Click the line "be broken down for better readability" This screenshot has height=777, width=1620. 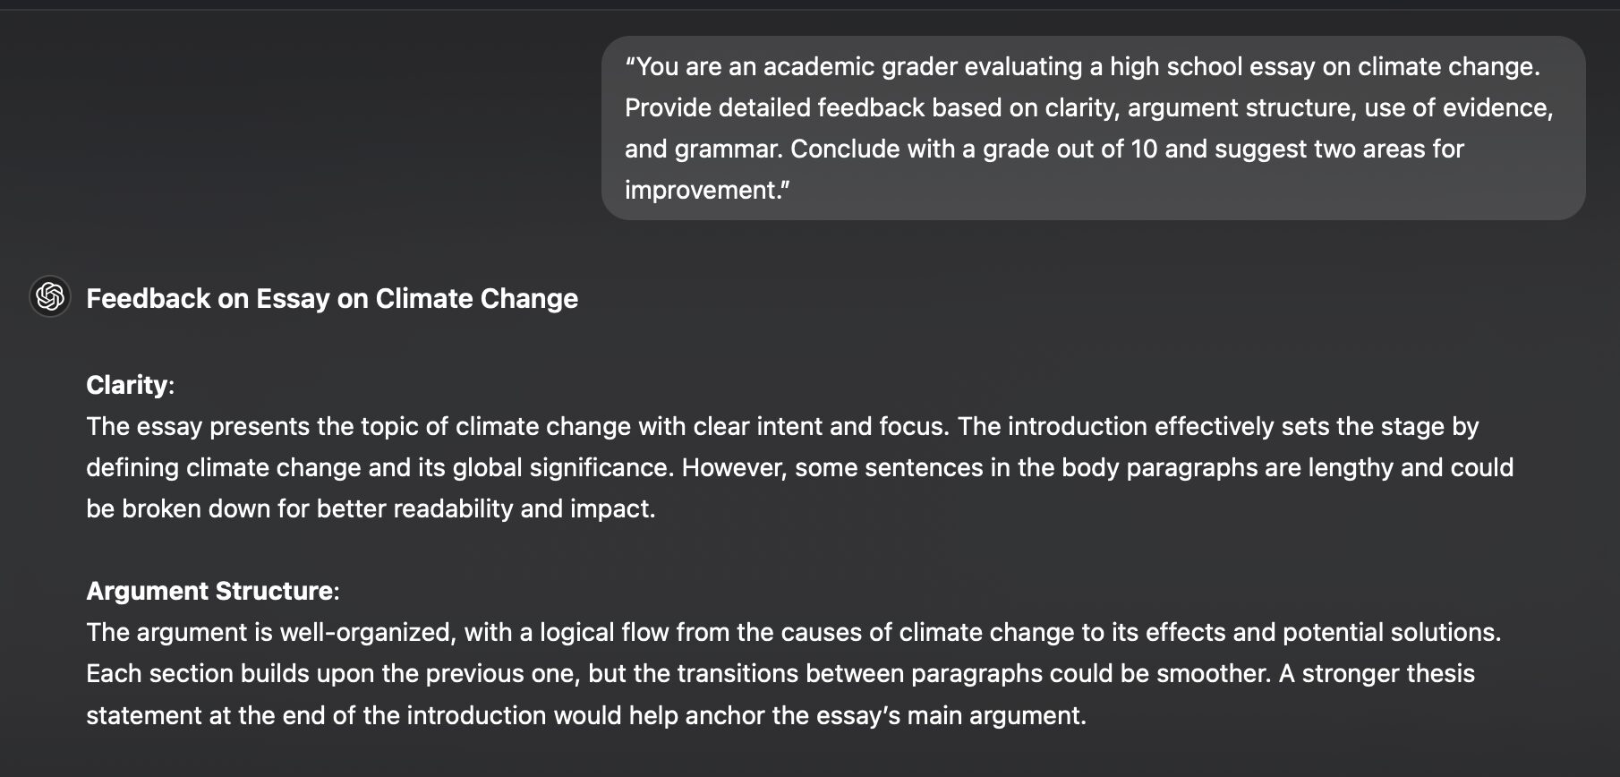tap(371, 508)
